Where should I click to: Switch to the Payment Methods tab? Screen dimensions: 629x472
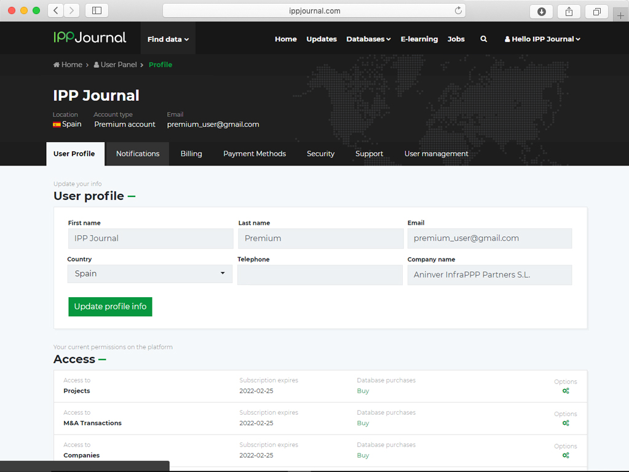[x=255, y=154]
